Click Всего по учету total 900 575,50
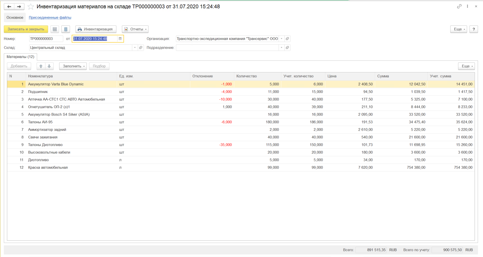Screen dimensions: 483x257 (447, 250)
